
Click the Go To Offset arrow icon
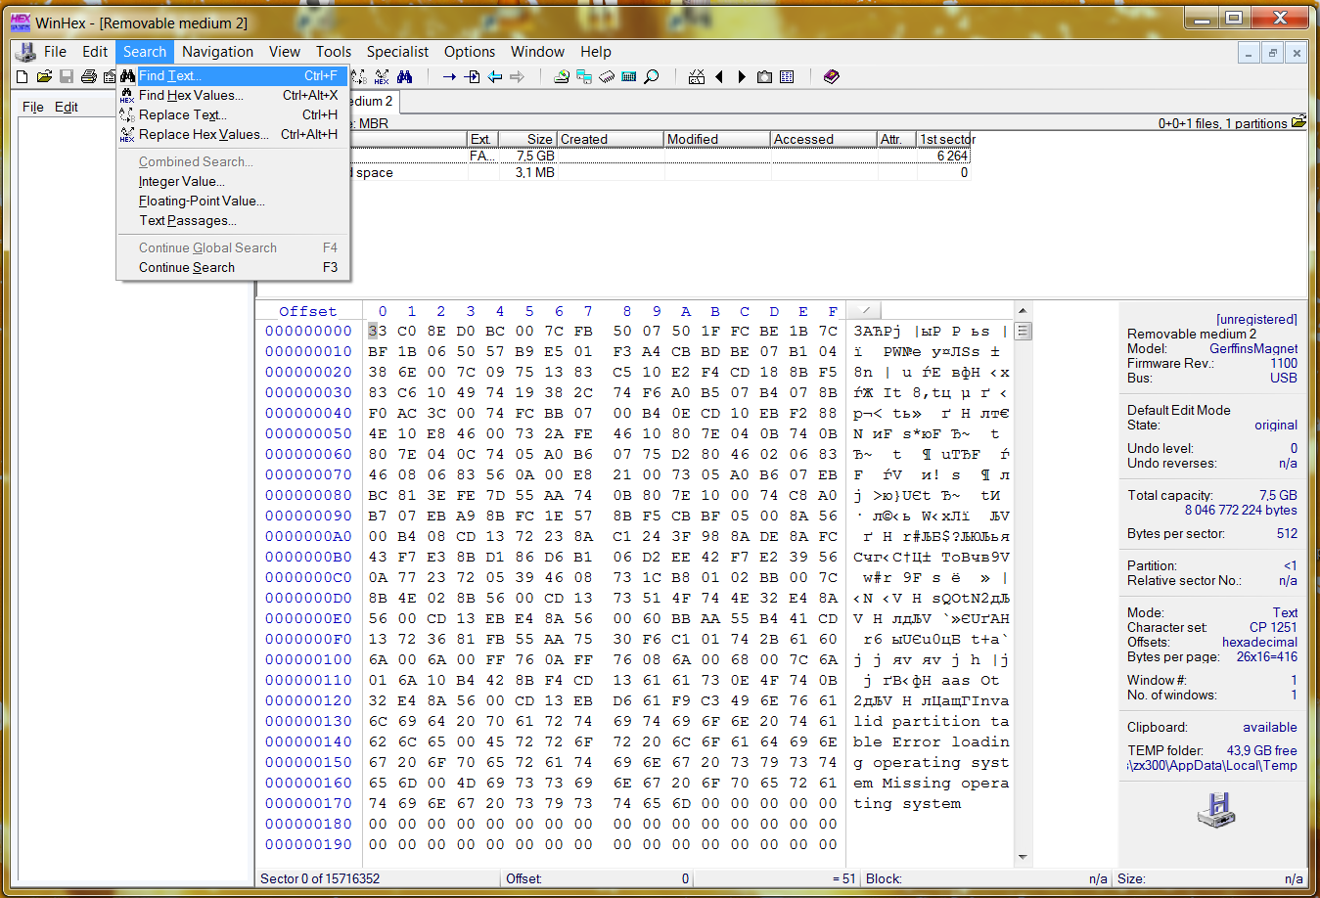tap(449, 76)
